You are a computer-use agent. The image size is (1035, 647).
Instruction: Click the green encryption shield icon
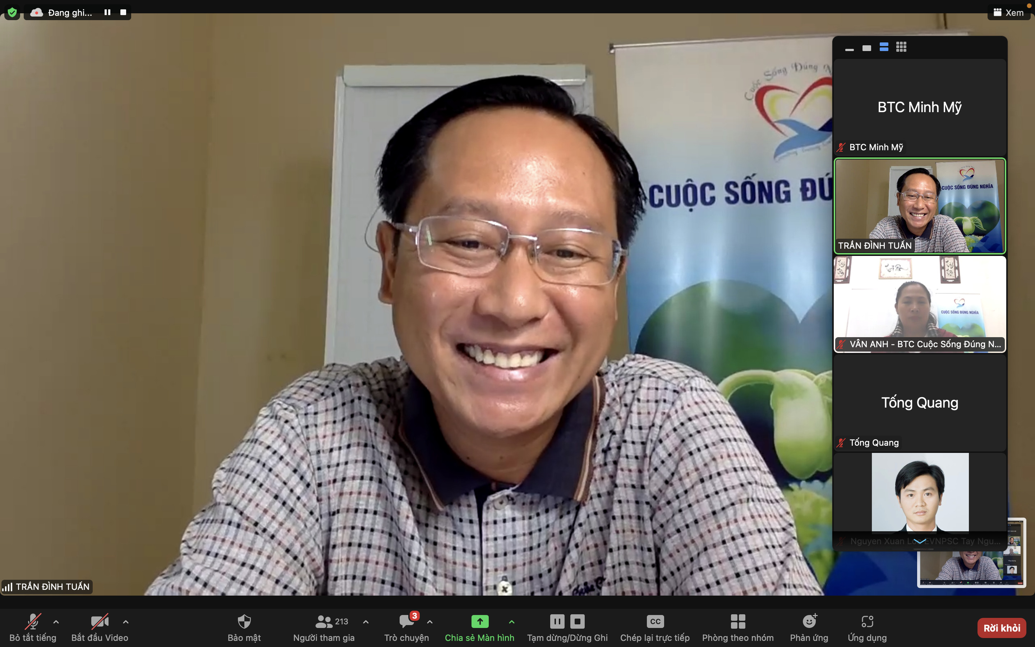pyautogui.click(x=12, y=13)
